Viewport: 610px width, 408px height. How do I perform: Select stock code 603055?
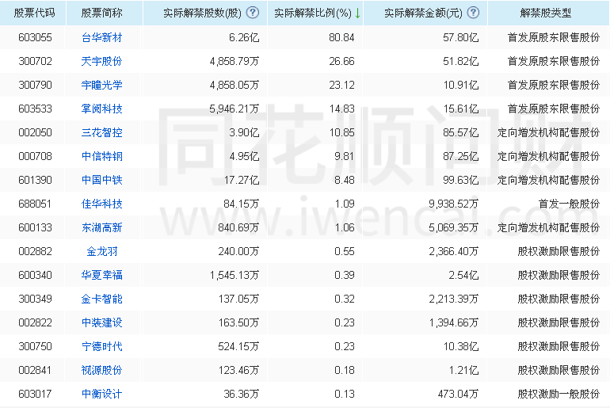35,37
